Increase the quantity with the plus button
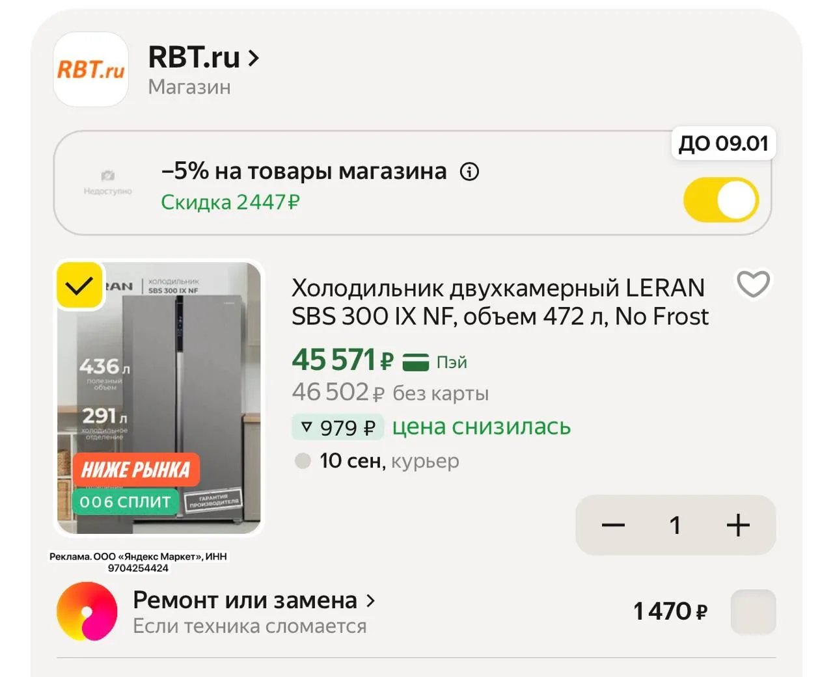This screenshot has height=677, width=833. (x=738, y=525)
